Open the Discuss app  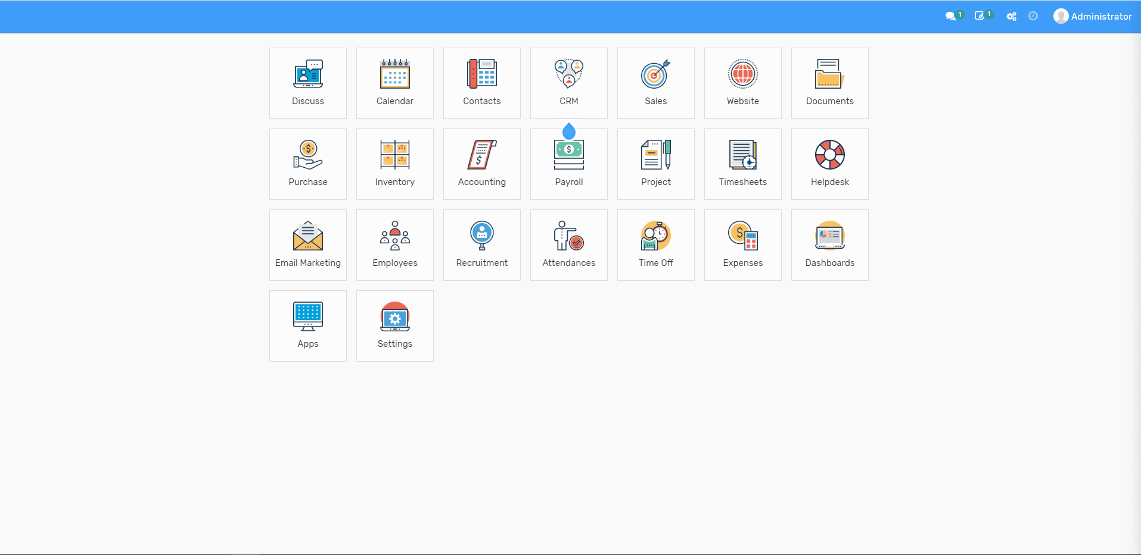pyautogui.click(x=307, y=83)
